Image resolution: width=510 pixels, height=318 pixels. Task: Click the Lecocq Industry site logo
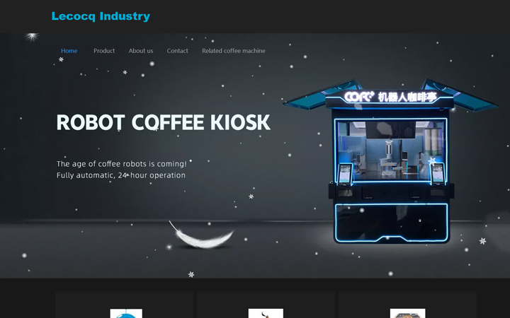101,16
